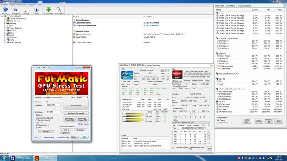This screenshot has width=287, height=161.
Task: Click Logging Start in Sensor Status
Action: [247, 121]
